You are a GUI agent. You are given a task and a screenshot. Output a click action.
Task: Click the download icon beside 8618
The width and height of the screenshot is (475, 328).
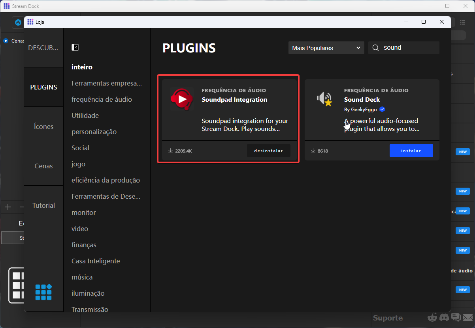(313, 151)
